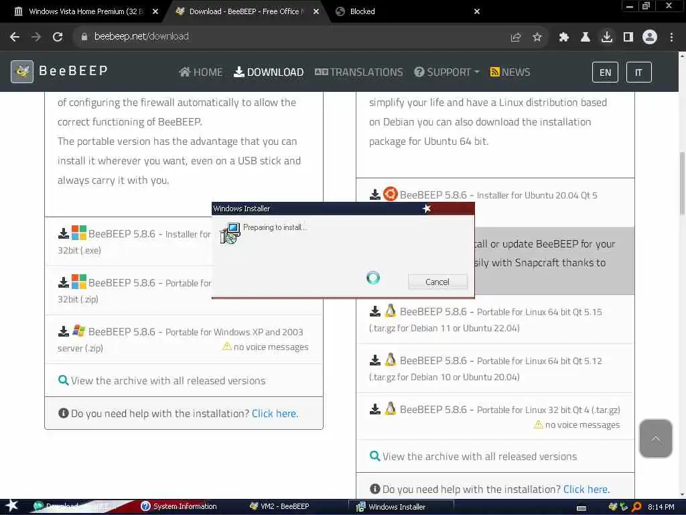Click the scroll-to-top arrow button
The height and width of the screenshot is (515, 686).
[655, 439]
